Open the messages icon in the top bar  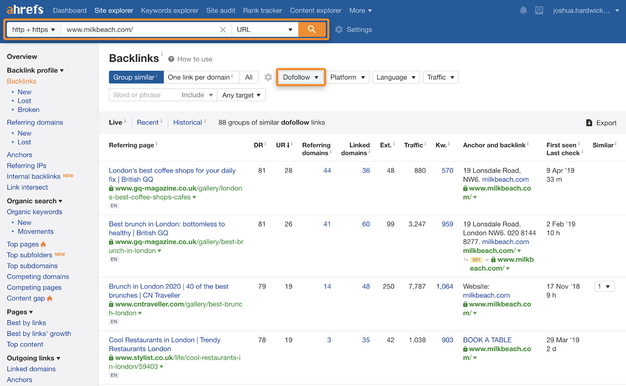coord(540,10)
